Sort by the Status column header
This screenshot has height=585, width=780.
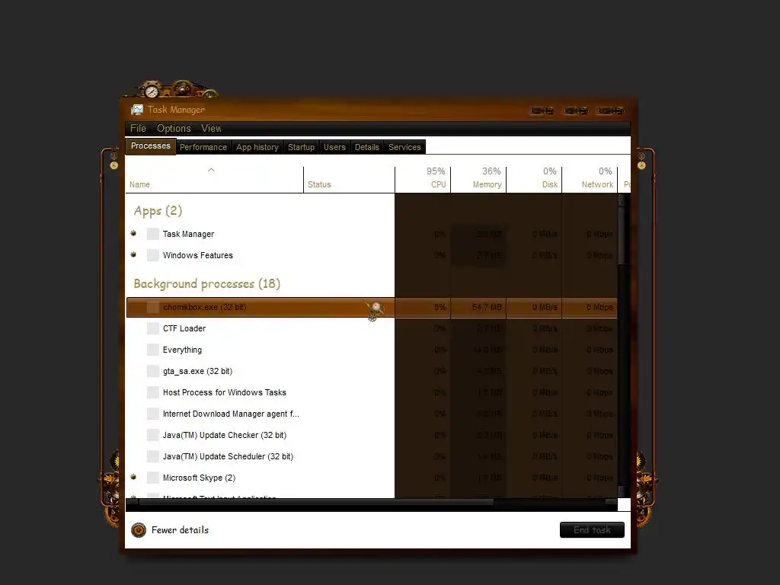coord(349,180)
